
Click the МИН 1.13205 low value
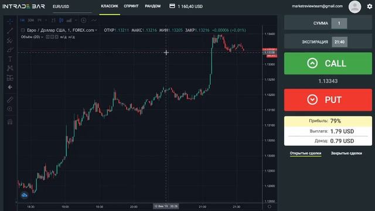pos(171,30)
